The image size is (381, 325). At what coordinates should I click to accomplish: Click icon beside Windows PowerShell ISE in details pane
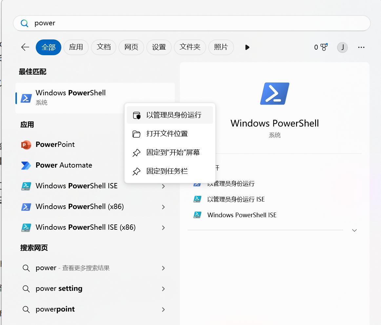(x=197, y=215)
